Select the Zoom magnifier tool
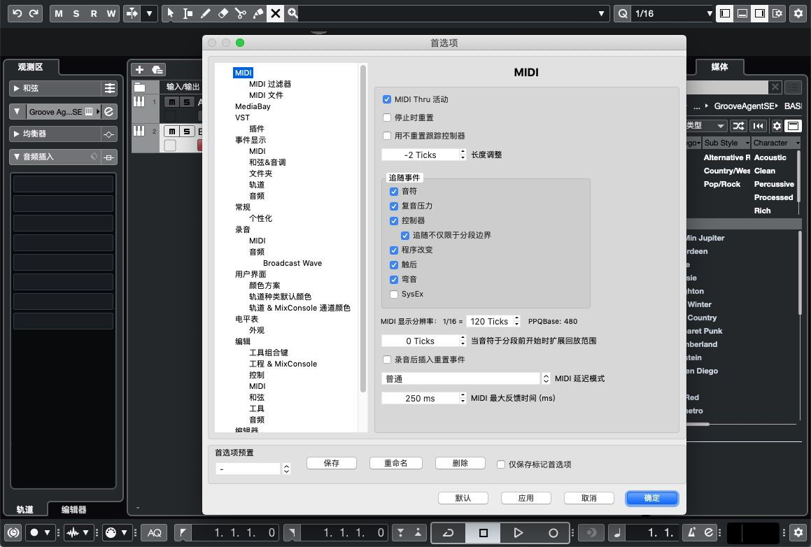Image resolution: width=811 pixels, height=547 pixels. (x=292, y=13)
